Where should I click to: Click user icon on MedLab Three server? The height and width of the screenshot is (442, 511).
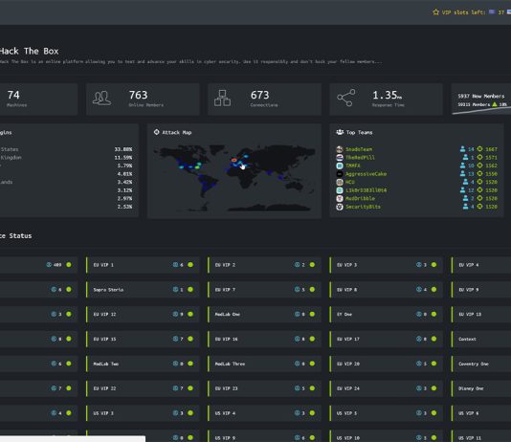pos(297,364)
